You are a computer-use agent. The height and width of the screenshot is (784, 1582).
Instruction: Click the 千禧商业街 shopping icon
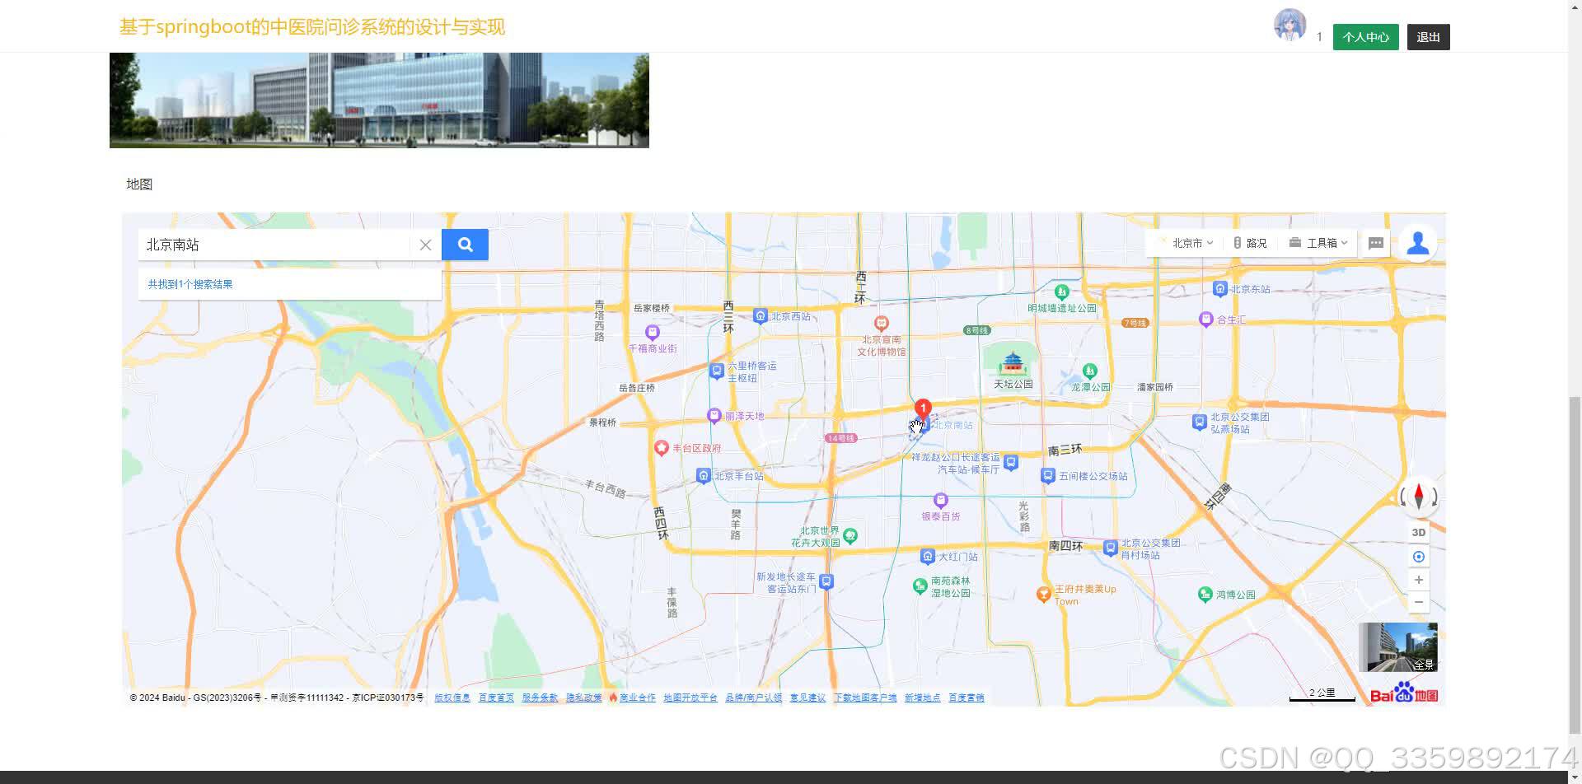pyautogui.click(x=653, y=333)
